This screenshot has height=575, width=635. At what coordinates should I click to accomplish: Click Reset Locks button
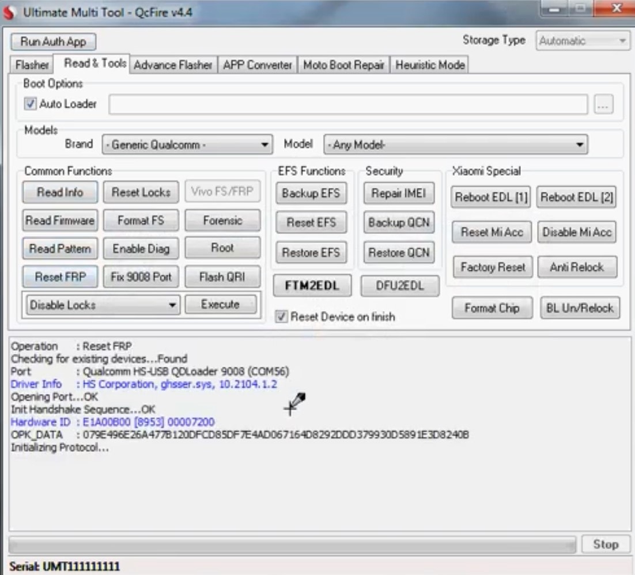click(x=141, y=192)
